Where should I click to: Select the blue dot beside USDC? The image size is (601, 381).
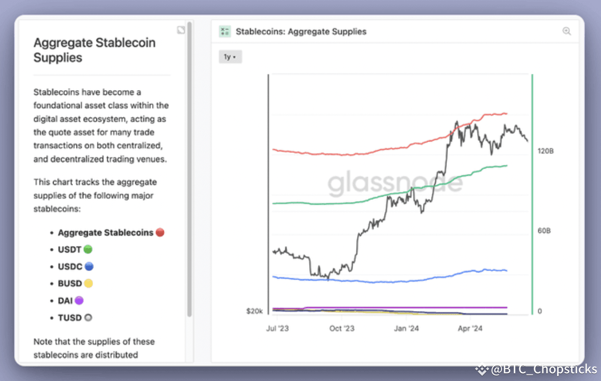click(89, 266)
